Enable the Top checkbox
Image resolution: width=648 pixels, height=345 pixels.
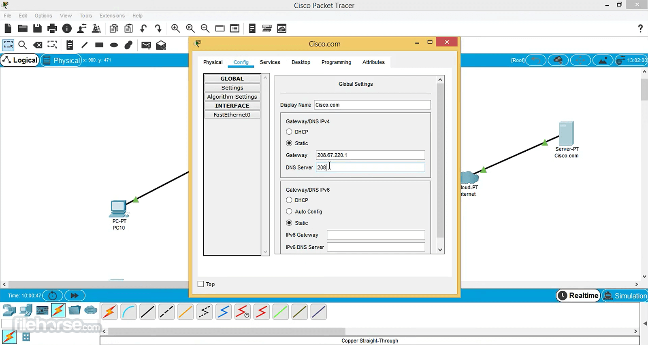pyautogui.click(x=201, y=284)
